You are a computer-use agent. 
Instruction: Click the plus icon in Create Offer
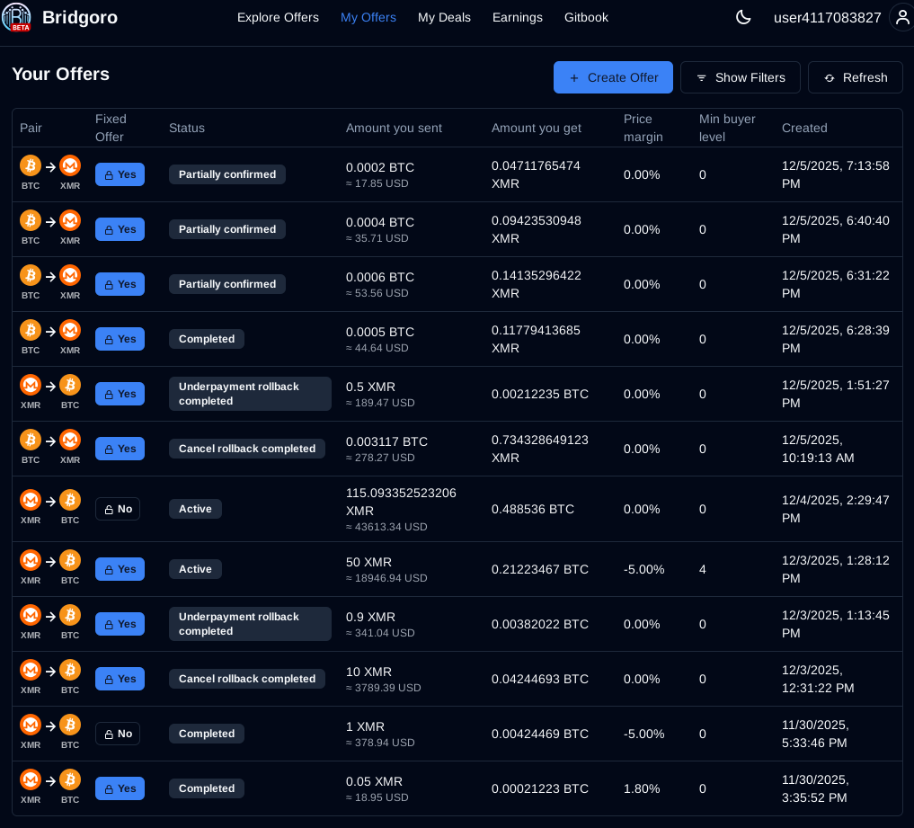point(574,78)
